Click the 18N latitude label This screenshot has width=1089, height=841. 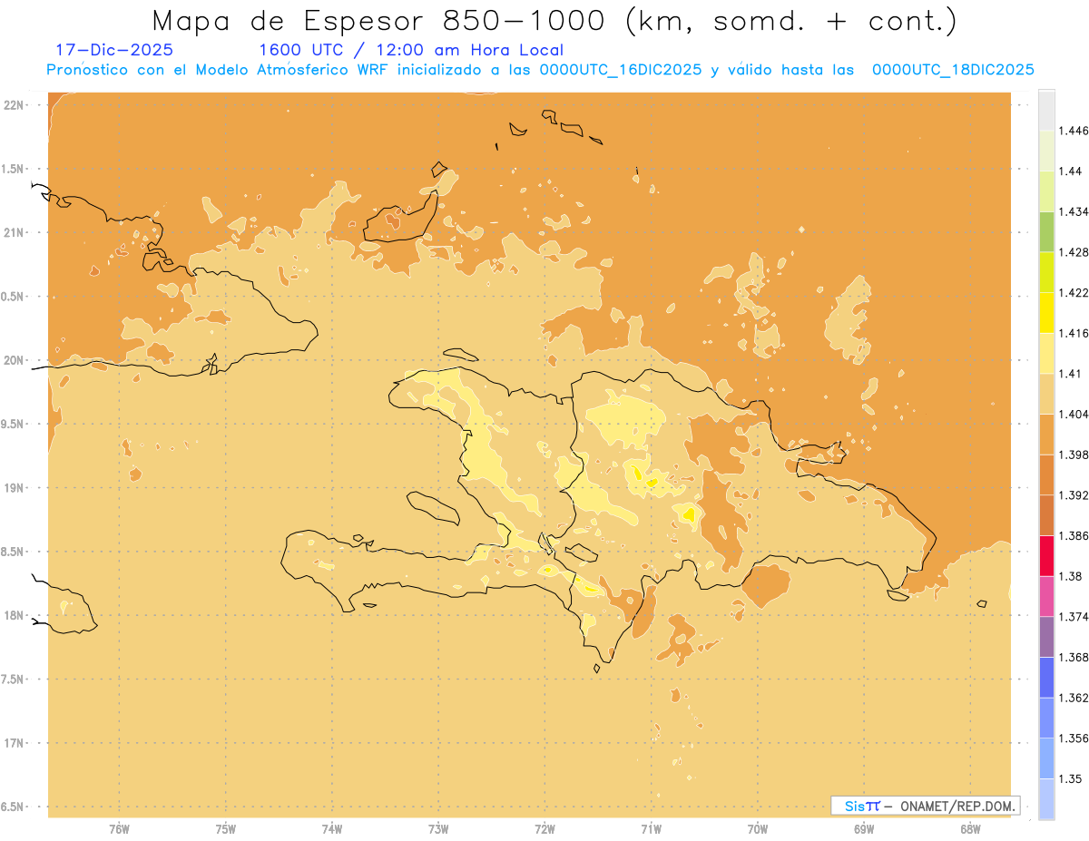14,615
